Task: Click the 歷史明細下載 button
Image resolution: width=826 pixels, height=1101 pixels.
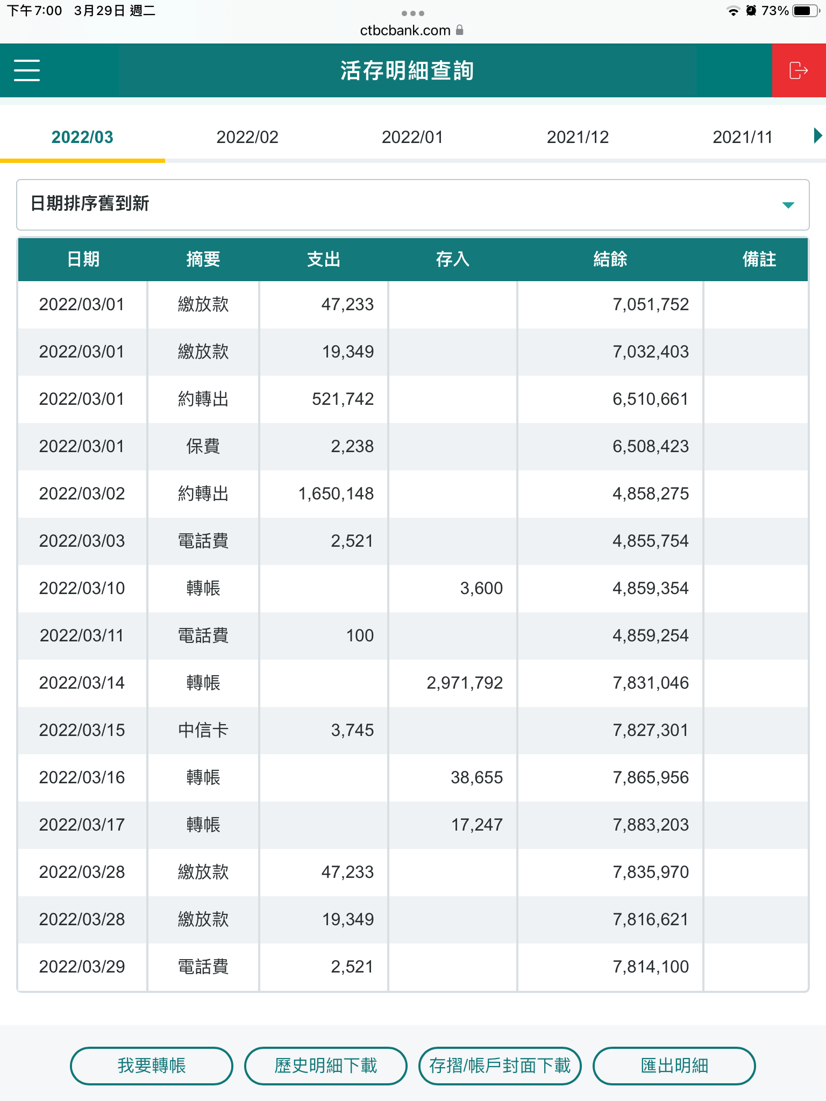Action: click(x=326, y=1066)
